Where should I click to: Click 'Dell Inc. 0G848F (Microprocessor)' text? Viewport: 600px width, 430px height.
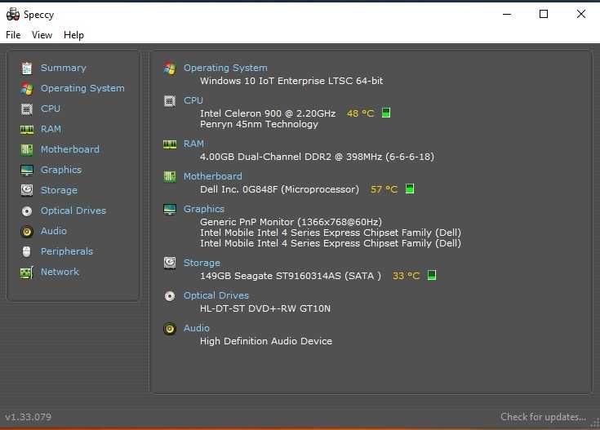click(279, 189)
